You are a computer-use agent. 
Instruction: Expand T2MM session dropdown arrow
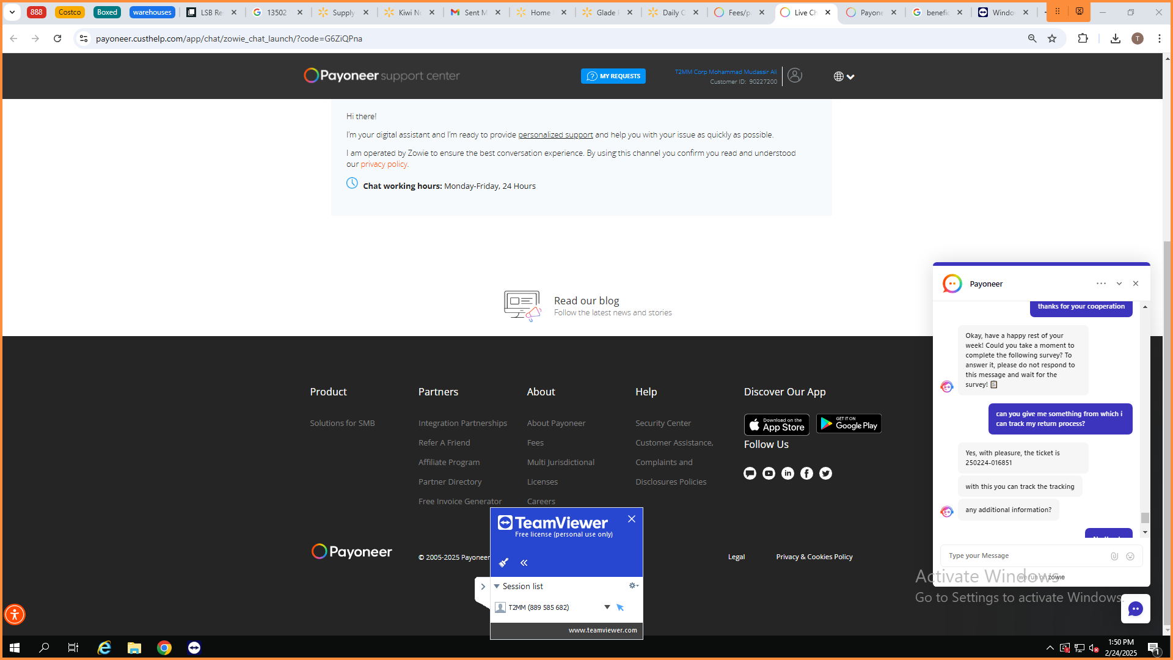[x=607, y=607]
